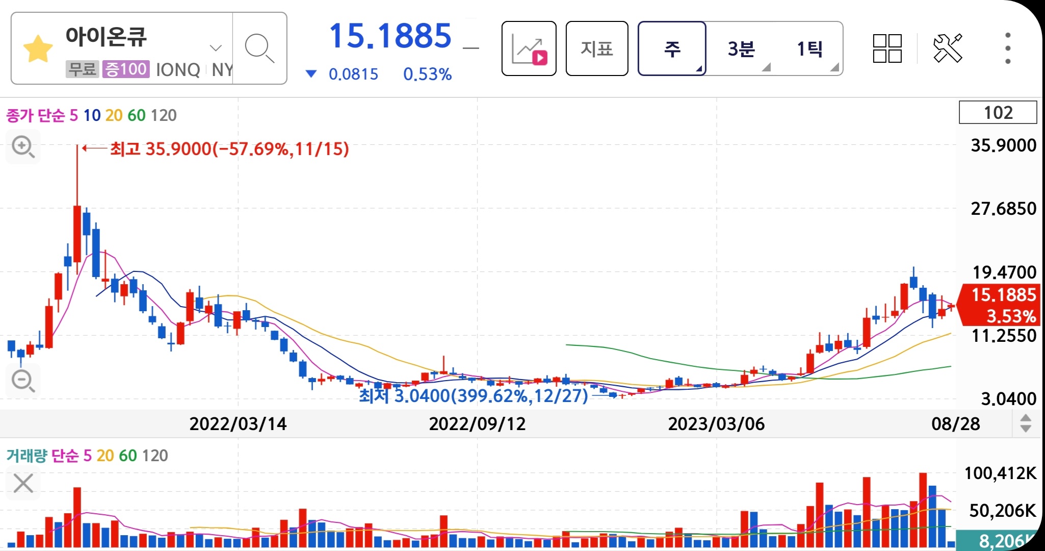The height and width of the screenshot is (551, 1045).
Task: Select the 1틱 tick period tab
Action: coord(809,49)
